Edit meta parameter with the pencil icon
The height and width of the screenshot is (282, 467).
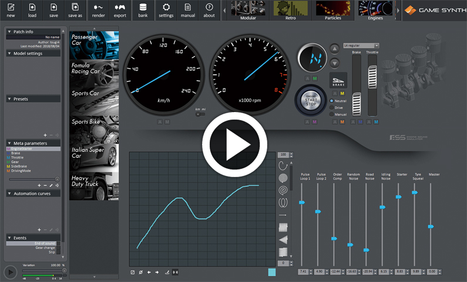[51, 185]
